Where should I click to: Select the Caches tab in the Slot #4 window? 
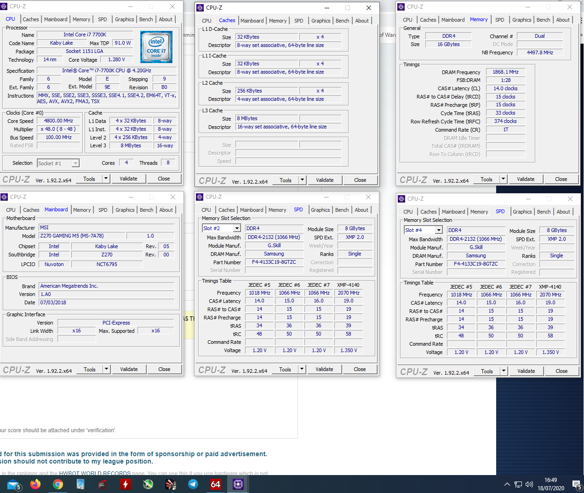[x=429, y=212]
